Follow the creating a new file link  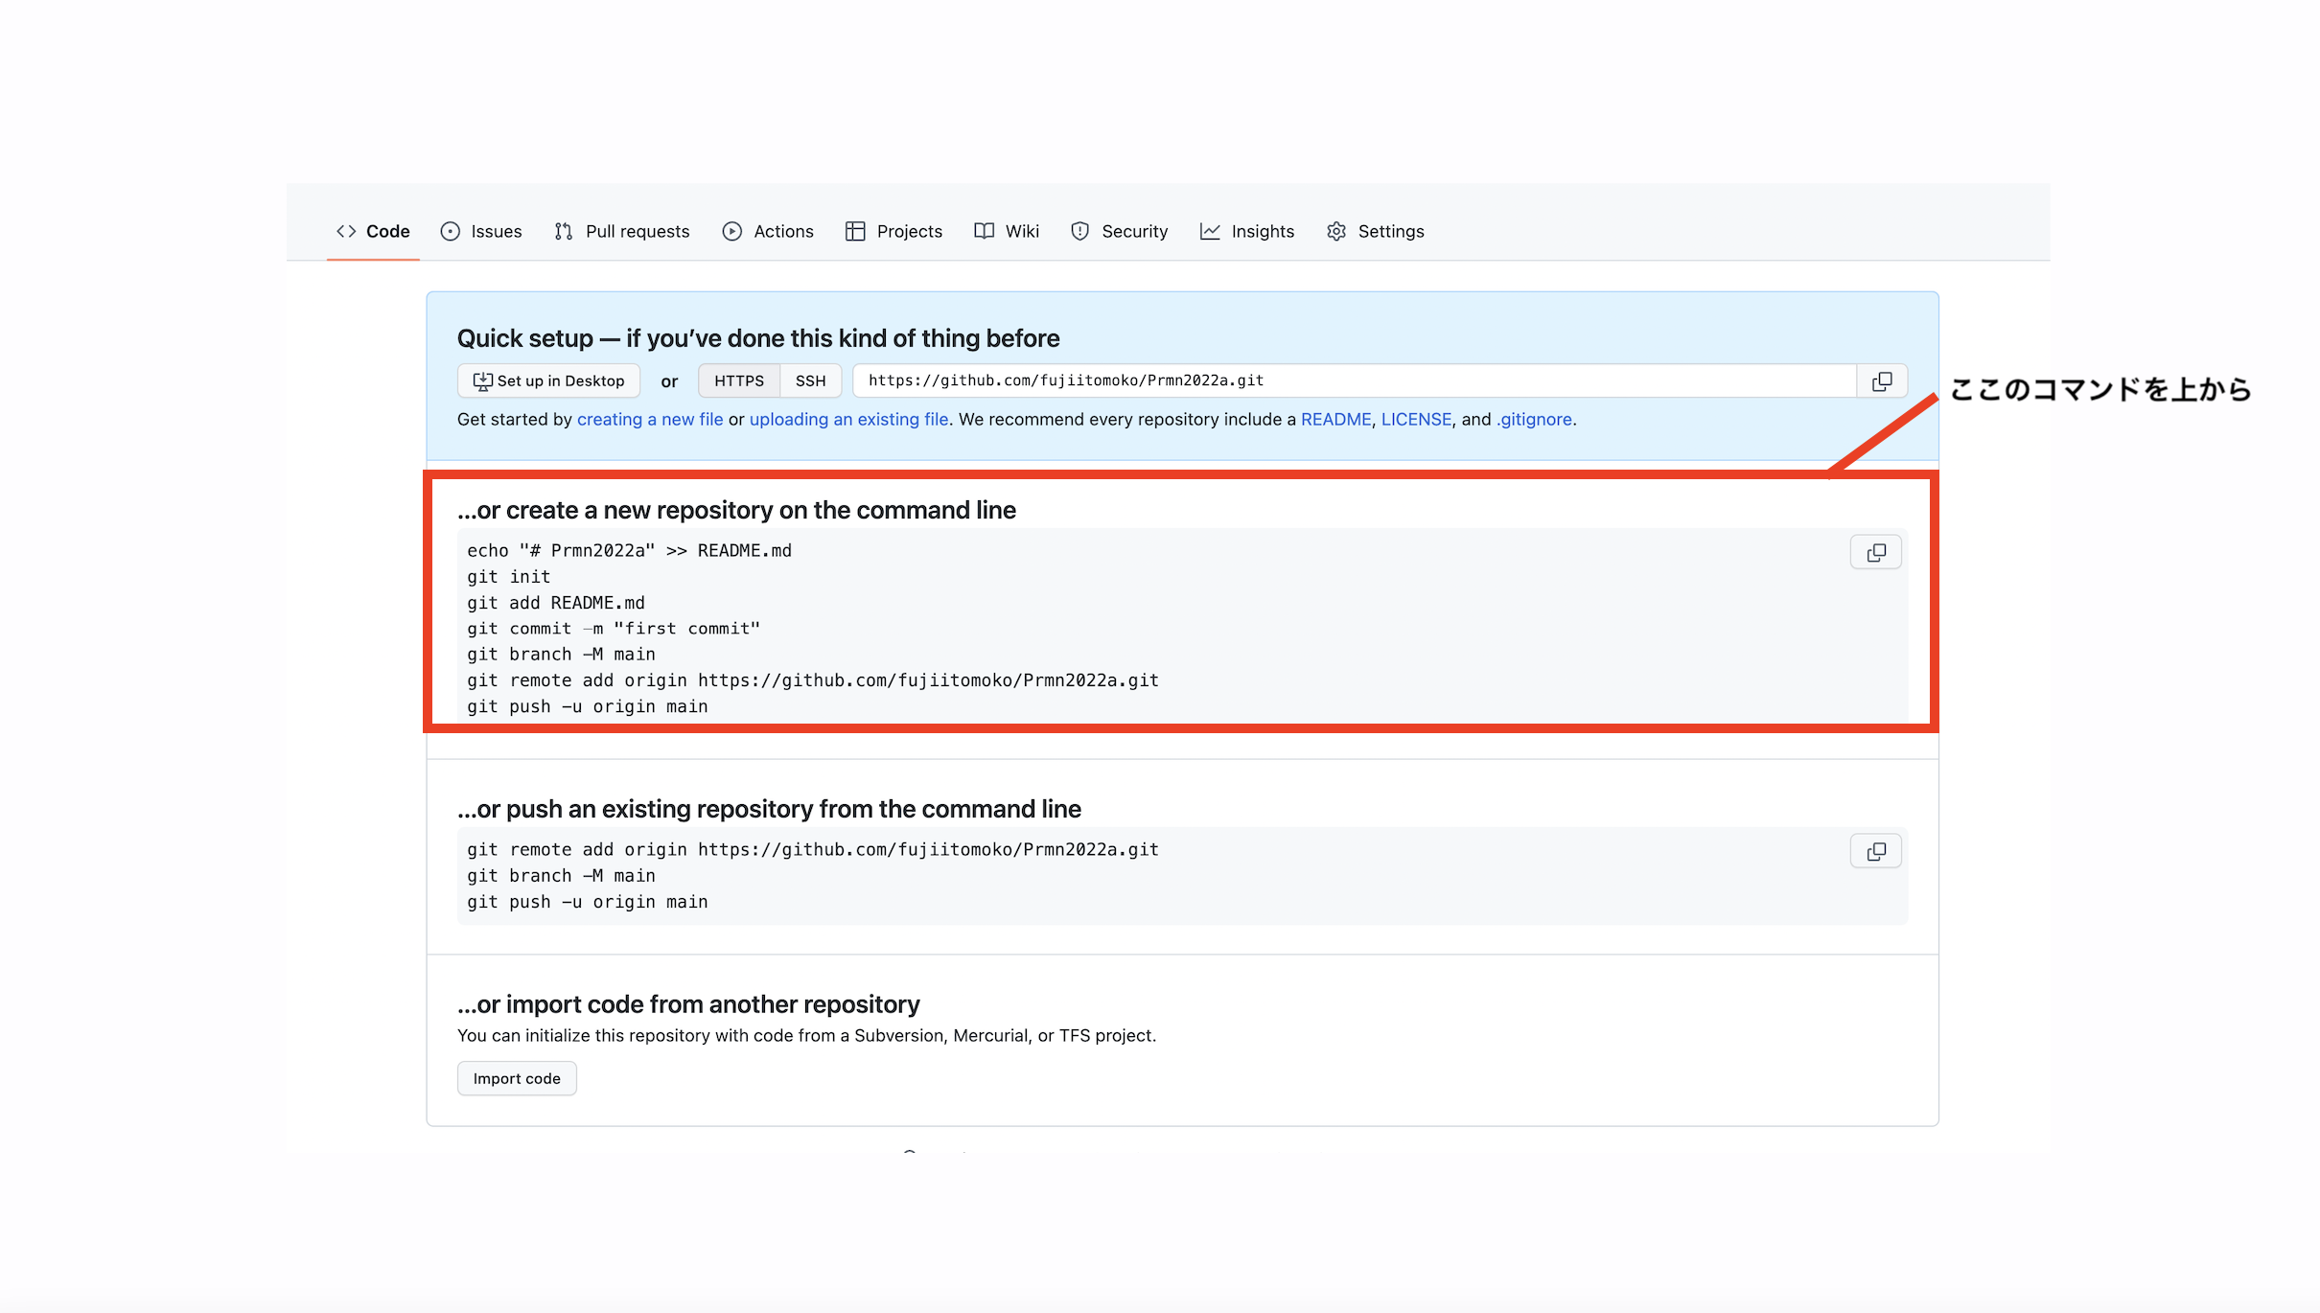pyautogui.click(x=650, y=419)
